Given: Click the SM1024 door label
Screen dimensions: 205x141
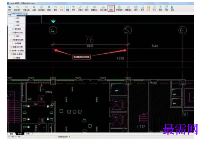Looking at the screenshot, I should tap(49, 92).
